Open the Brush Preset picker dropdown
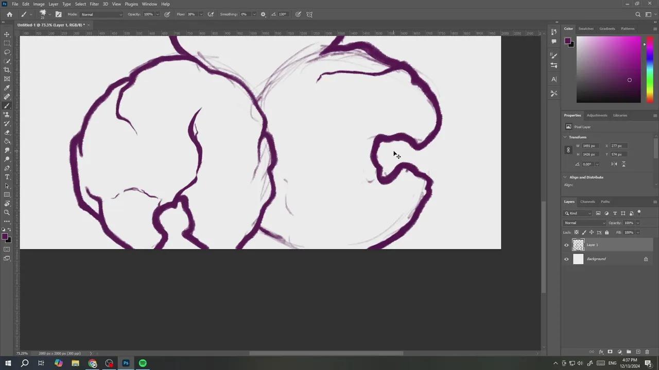This screenshot has height=370, width=659. 49,14
